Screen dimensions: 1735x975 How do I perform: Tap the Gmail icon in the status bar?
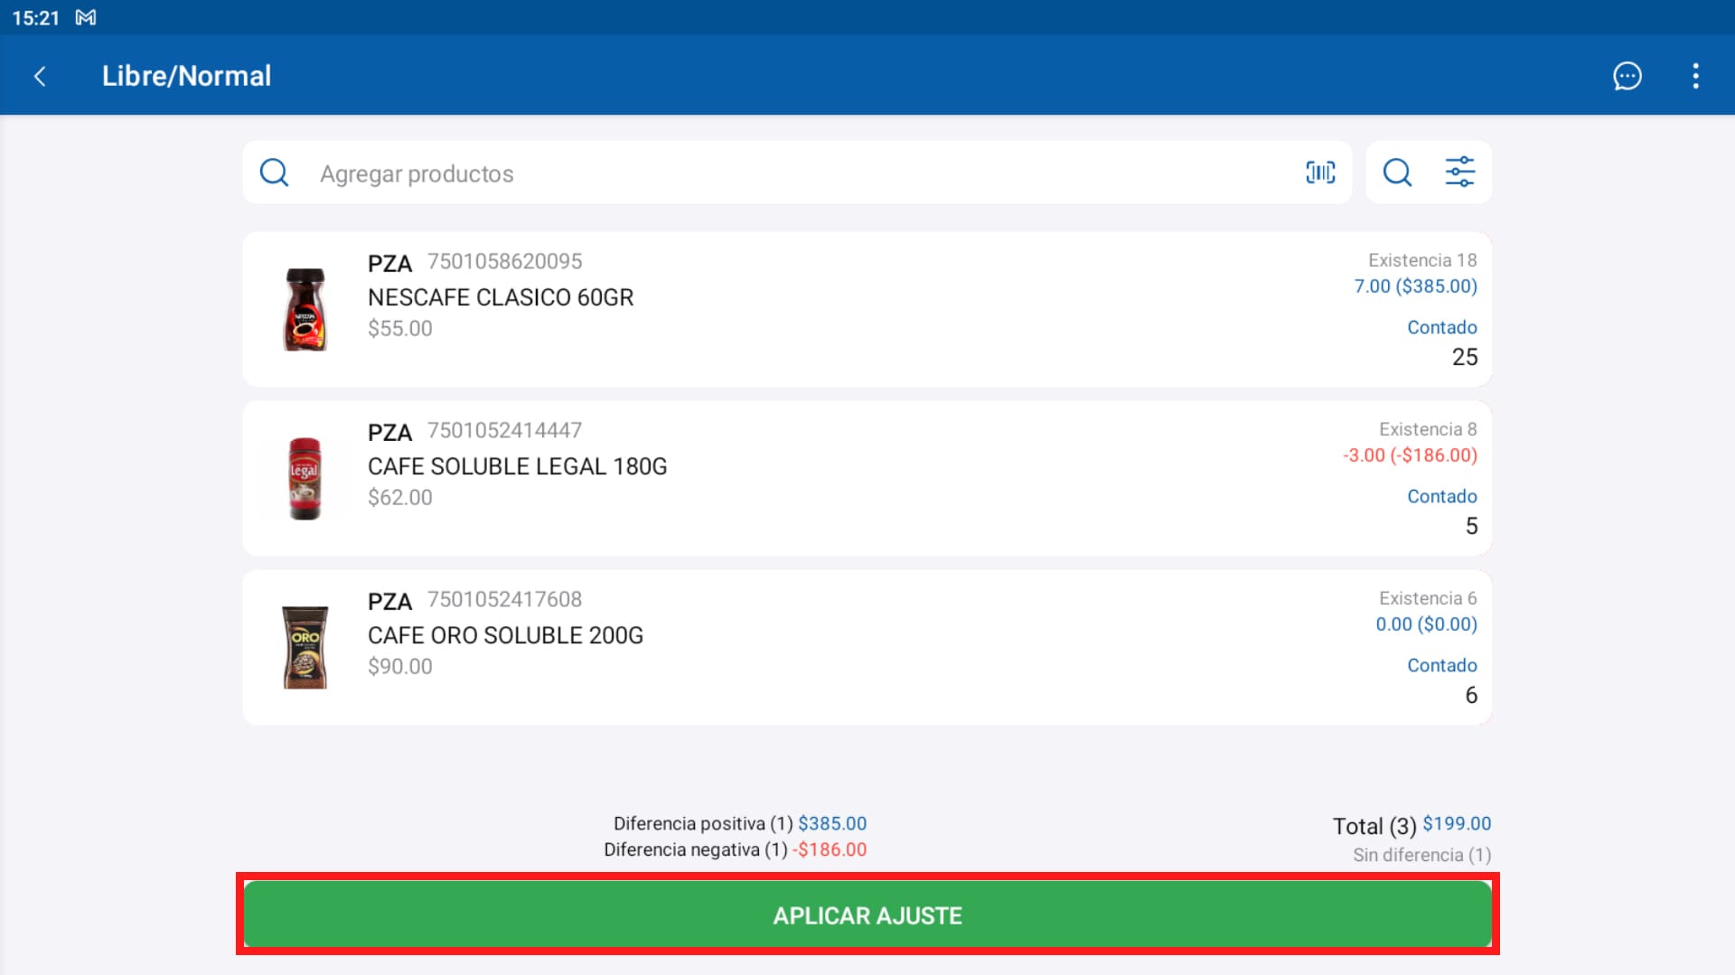86,16
